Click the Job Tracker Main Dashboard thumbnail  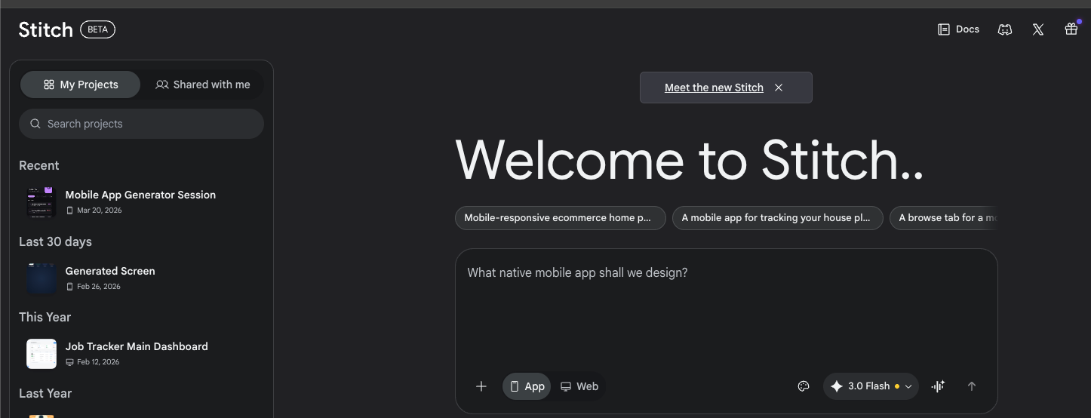[x=41, y=353]
